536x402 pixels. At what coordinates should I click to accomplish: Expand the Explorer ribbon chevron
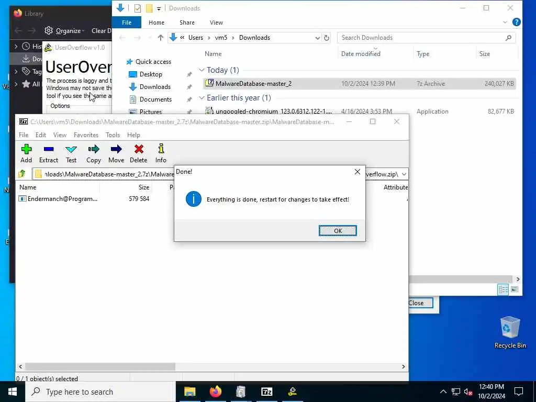point(505,22)
